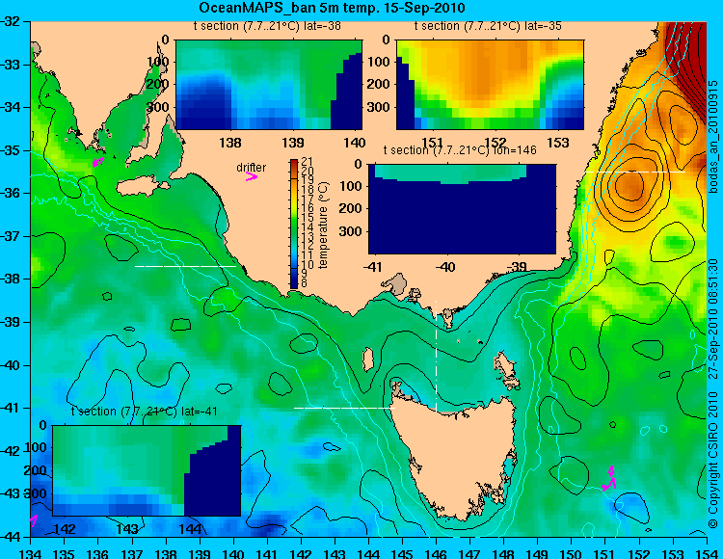Click the '-40' label under the lon=146 inset
The height and width of the screenshot is (559, 723).
click(445, 267)
